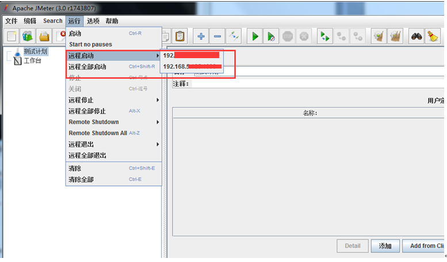Image resolution: width=447 pixels, height=262 pixels.
Task: Click Start no pauses toolbar icon
Action: pos(271,36)
